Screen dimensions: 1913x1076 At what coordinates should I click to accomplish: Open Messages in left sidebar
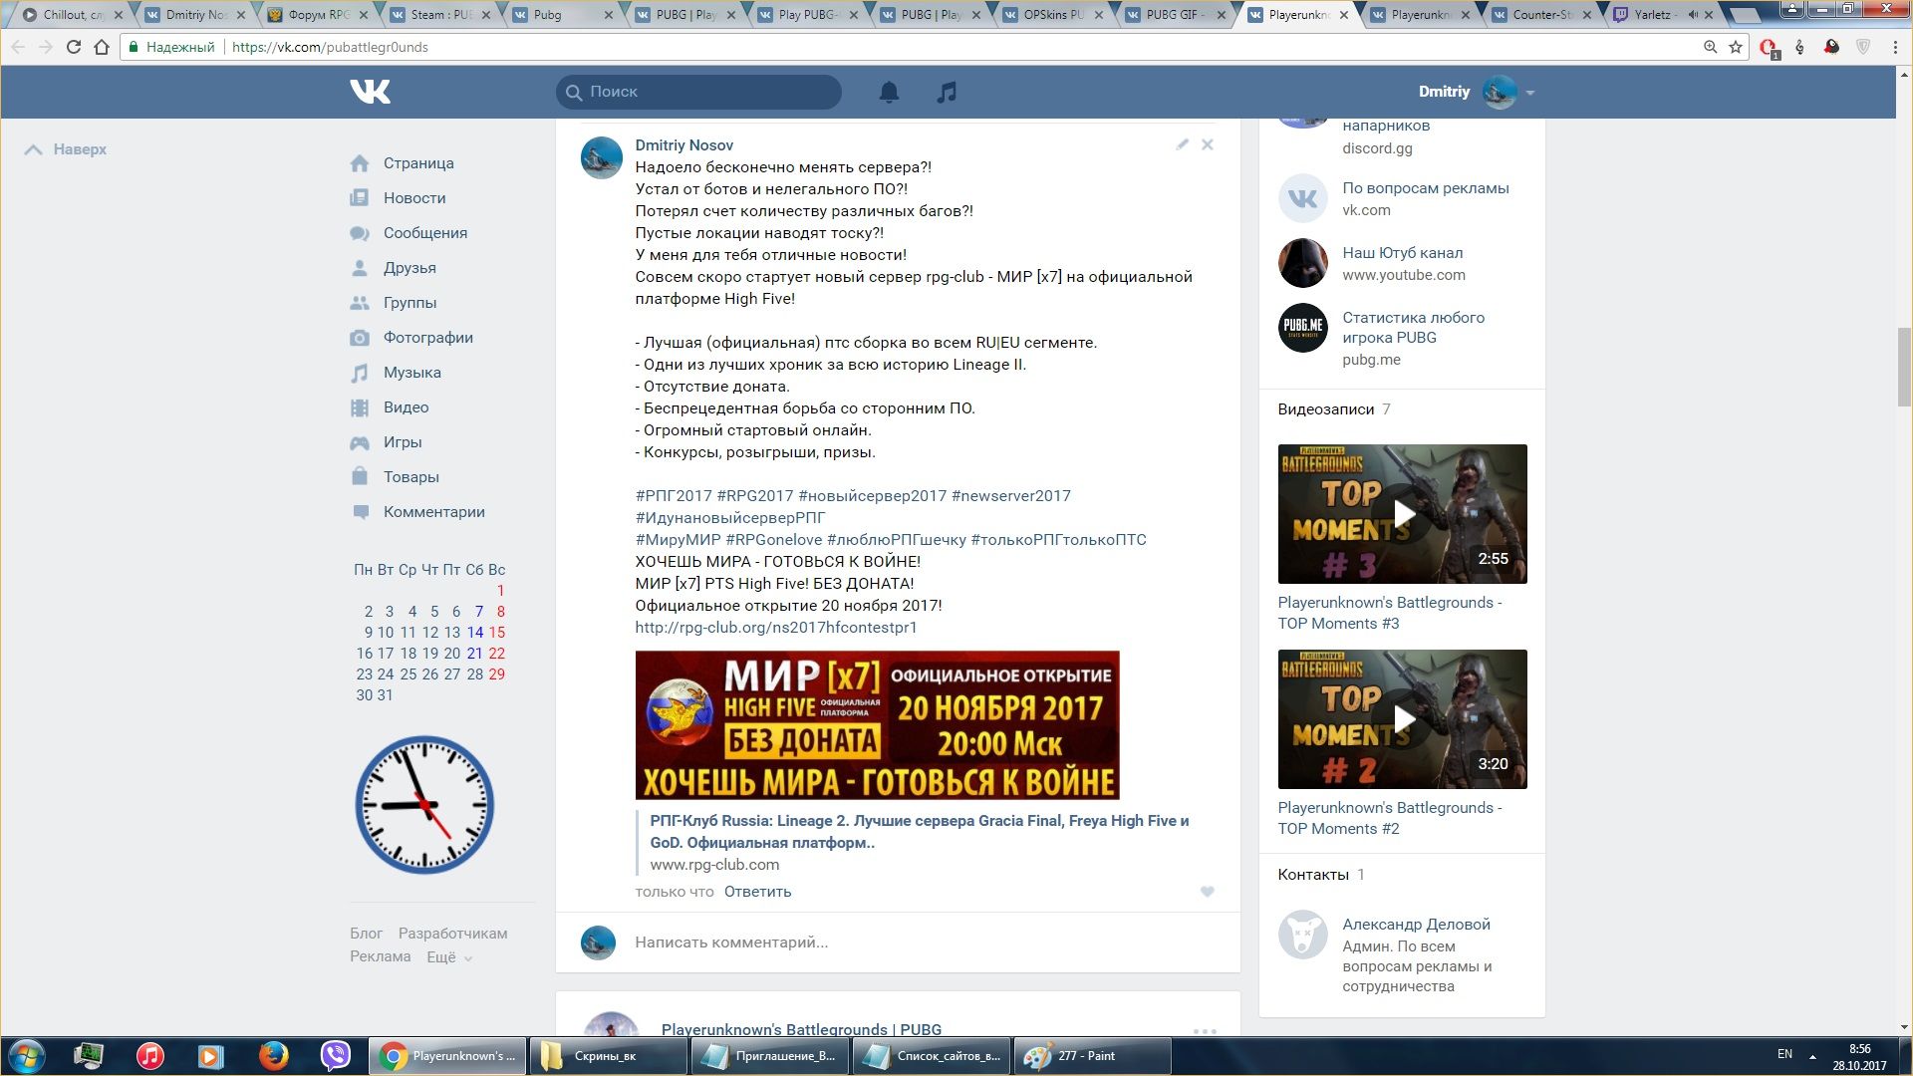click(424, 233)
